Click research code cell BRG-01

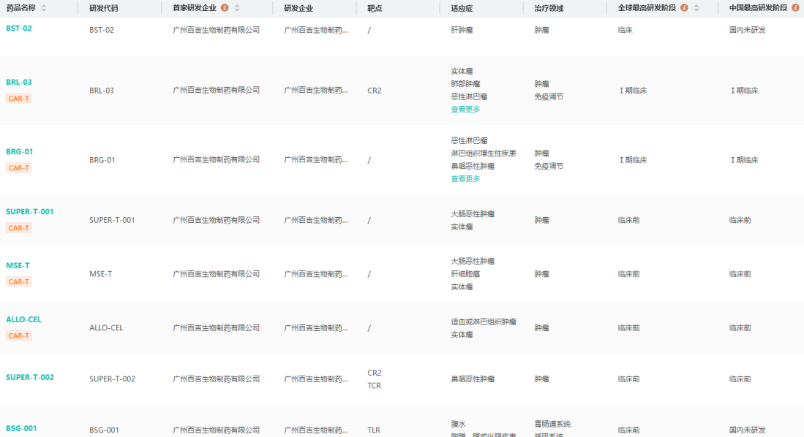[102, 160]
